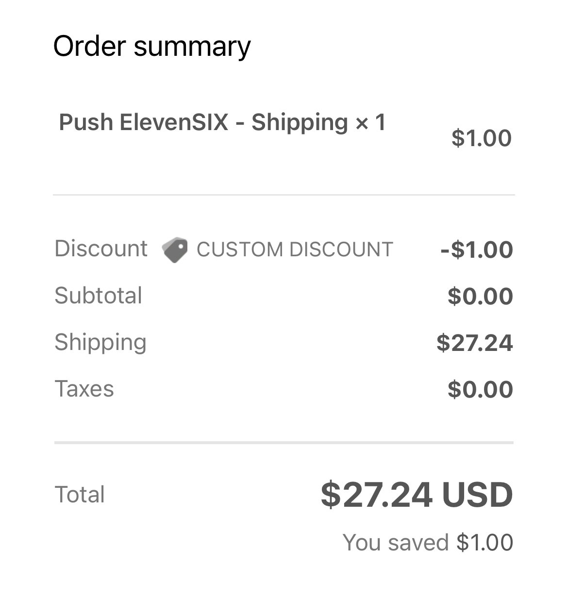568x598 pixels.
Task: Click the You saved $1.00 text
Action: click(428, 542)
